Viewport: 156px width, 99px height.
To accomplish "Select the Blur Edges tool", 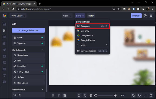I will click(28, 83).
